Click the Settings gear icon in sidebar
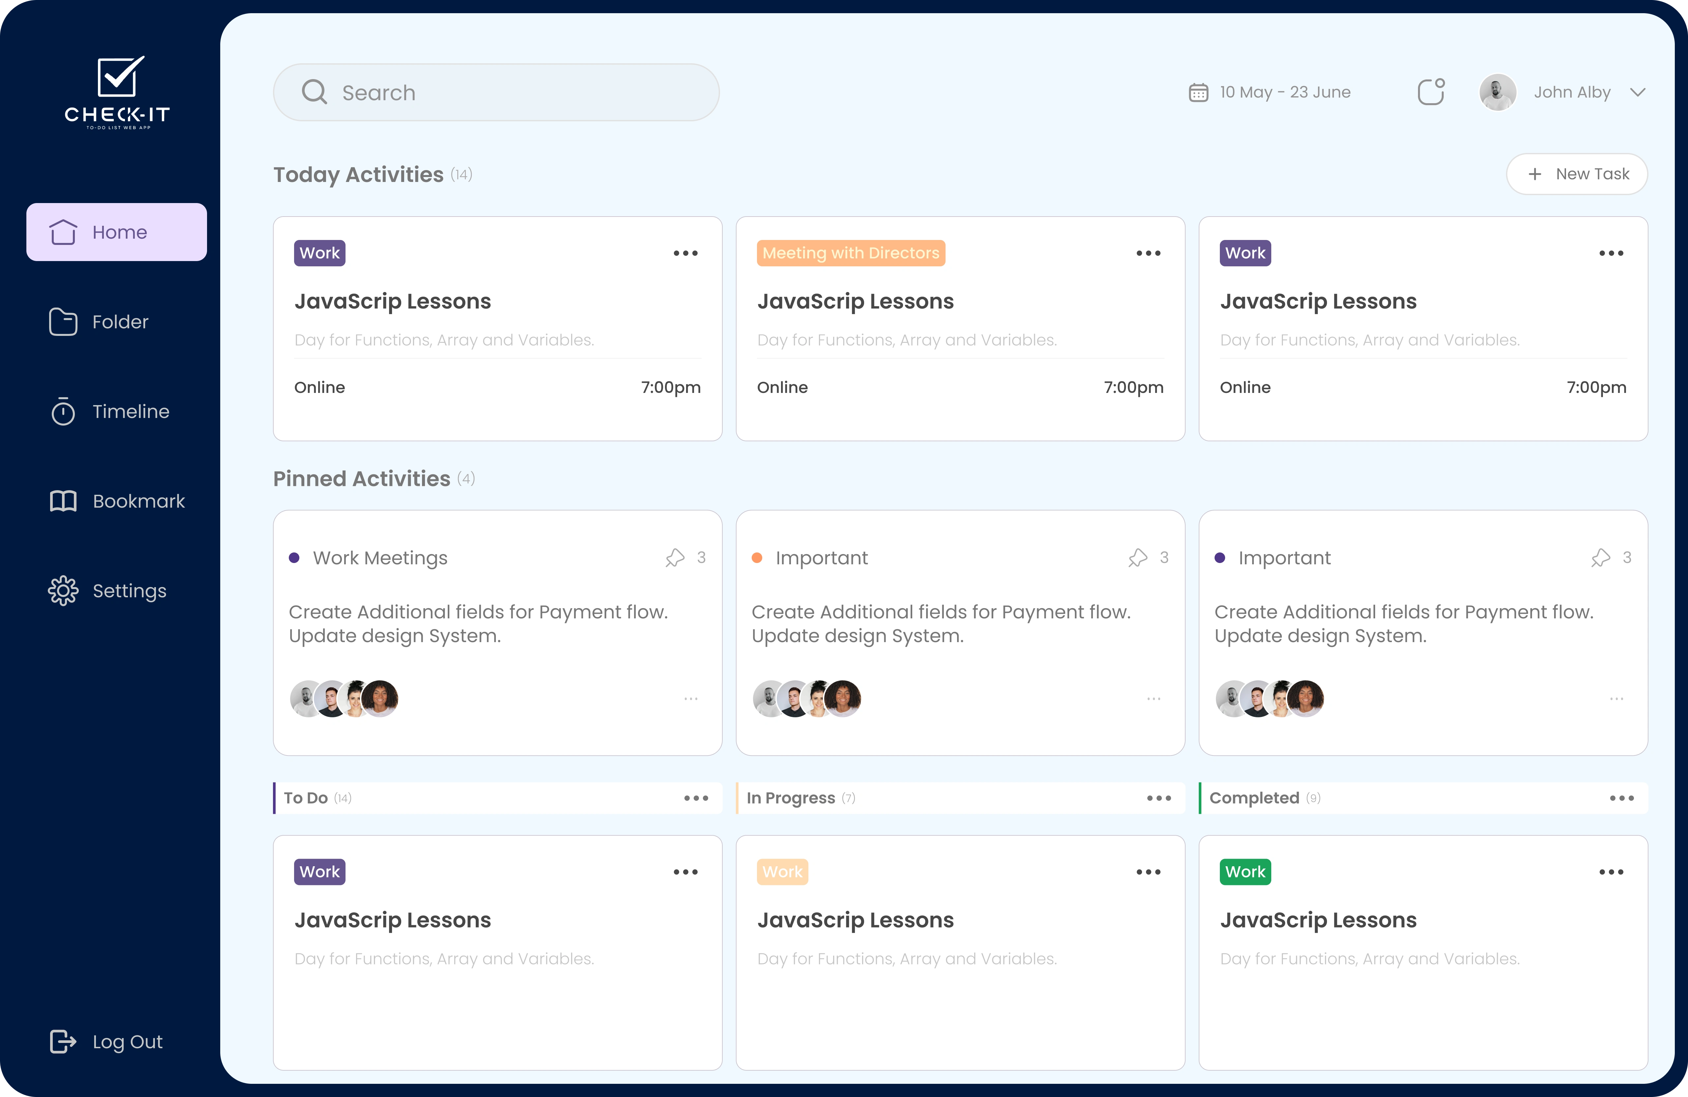Screen dimensions: 1688x1097 click(62, 591)
